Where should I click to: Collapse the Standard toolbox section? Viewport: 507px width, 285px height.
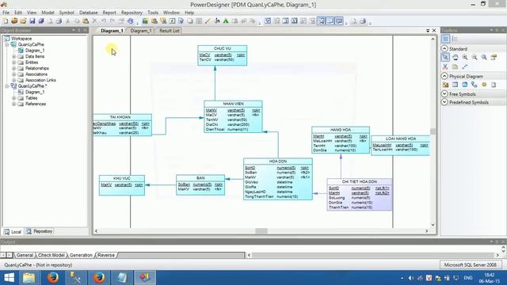pos(444,48)
